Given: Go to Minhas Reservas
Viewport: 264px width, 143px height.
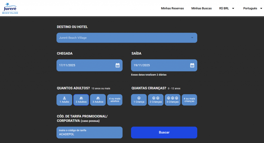Looking at the screenshot, I should tap(172, 8).
